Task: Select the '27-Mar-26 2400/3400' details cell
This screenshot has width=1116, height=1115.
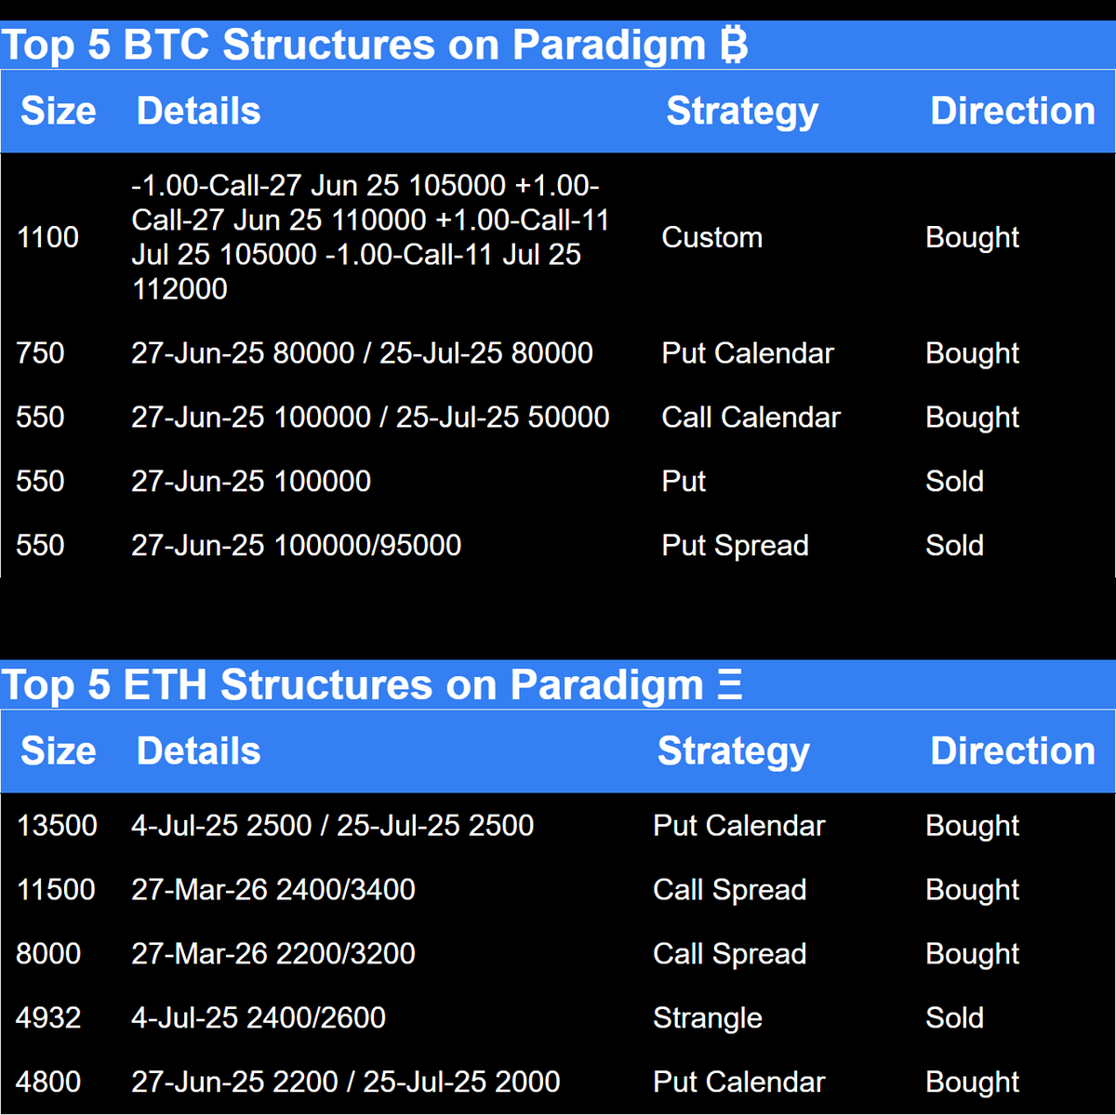Action: [273, 890]
